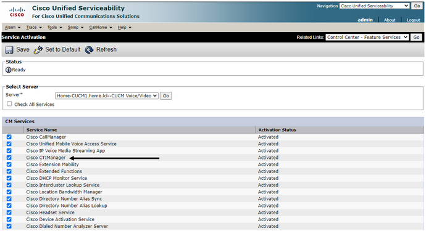Uncheck Cisco Intercluster Lookup Service checkbox
Image resolution: width=426 pixels, height=231 pixels.
9,185
